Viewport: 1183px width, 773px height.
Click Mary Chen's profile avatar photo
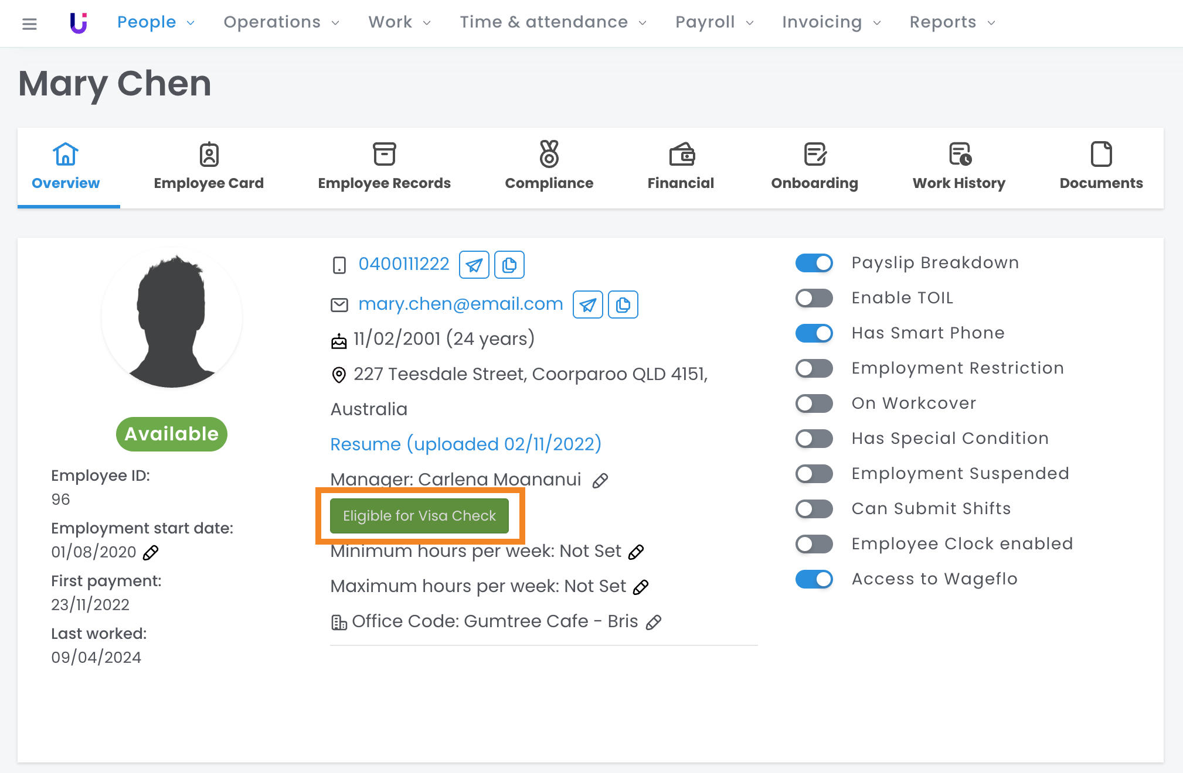click(172, 318)
